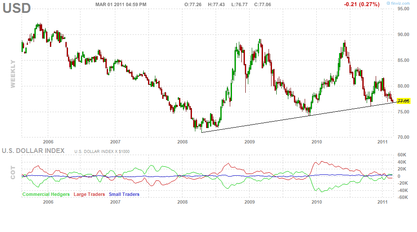Click the USD ticker title
This screenshot has height=232, width=417.
pyautogui.click(x=17, y=8)
